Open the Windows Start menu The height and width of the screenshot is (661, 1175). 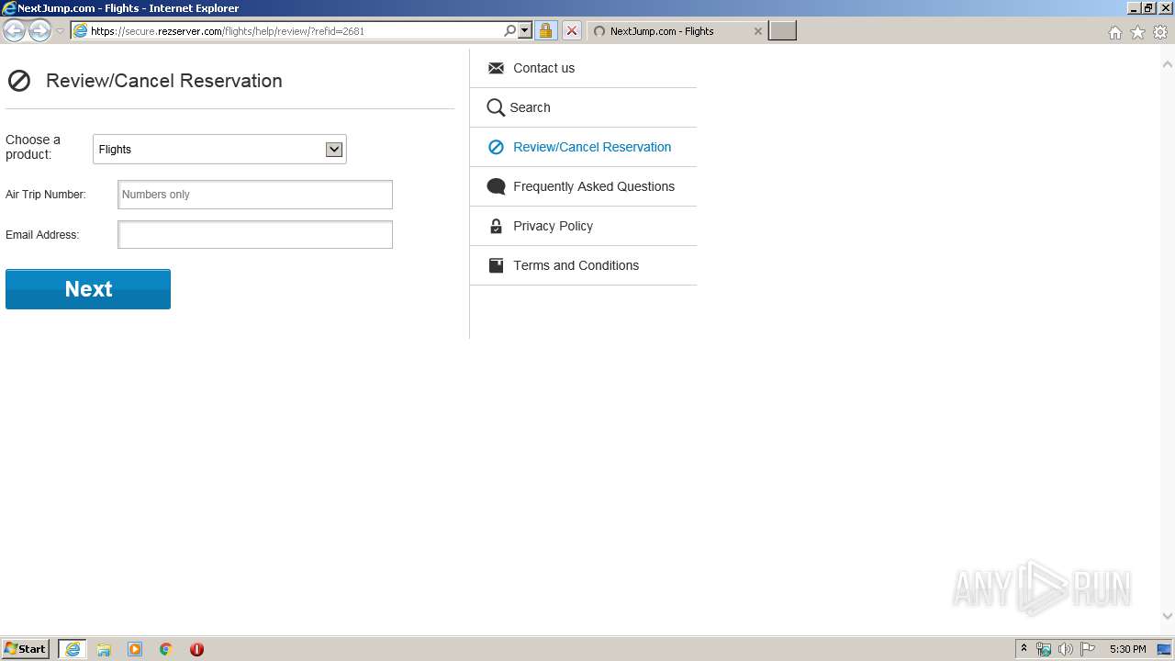(26, 649)
